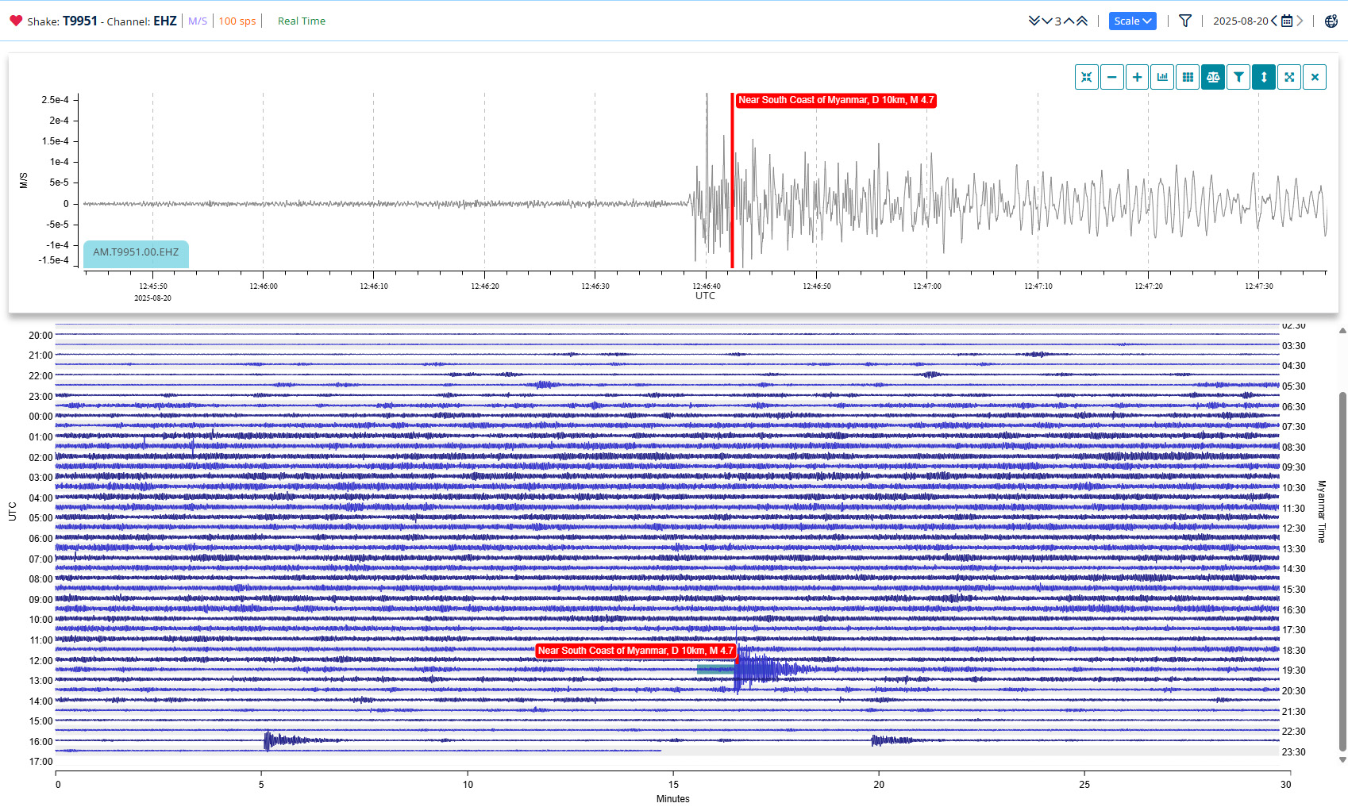This screenshot has width=1348, height=807.
Task: Go to next day with right arrow
Action: (1300, 21)
